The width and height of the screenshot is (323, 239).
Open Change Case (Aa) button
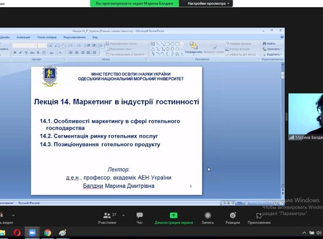point(52,52)
